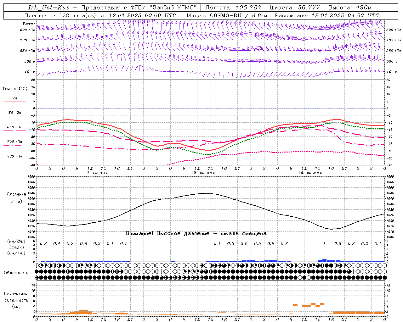Click the 'Тем-ра(°C)' temperature panel label
The image size is (403, 322).
(x=15, y=89)
